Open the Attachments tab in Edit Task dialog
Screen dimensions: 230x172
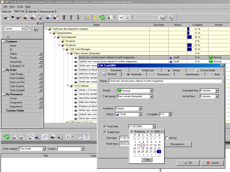coord(190,75)
